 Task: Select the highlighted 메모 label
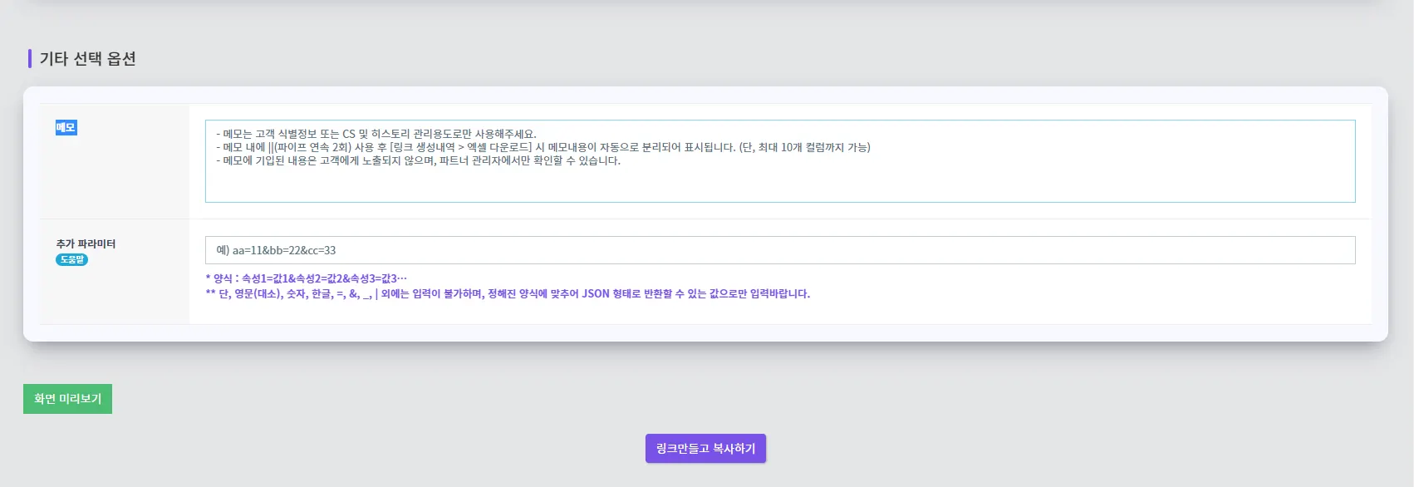(x=66, y=127)
